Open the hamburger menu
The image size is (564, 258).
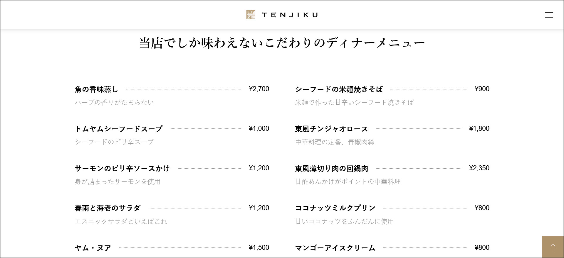point(549,15)
